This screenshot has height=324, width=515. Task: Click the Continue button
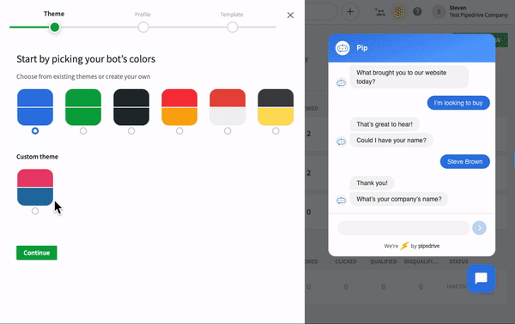coord(37,253)
